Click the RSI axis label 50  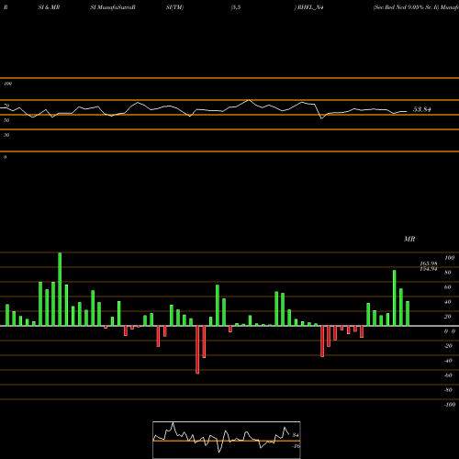[6, 120]
